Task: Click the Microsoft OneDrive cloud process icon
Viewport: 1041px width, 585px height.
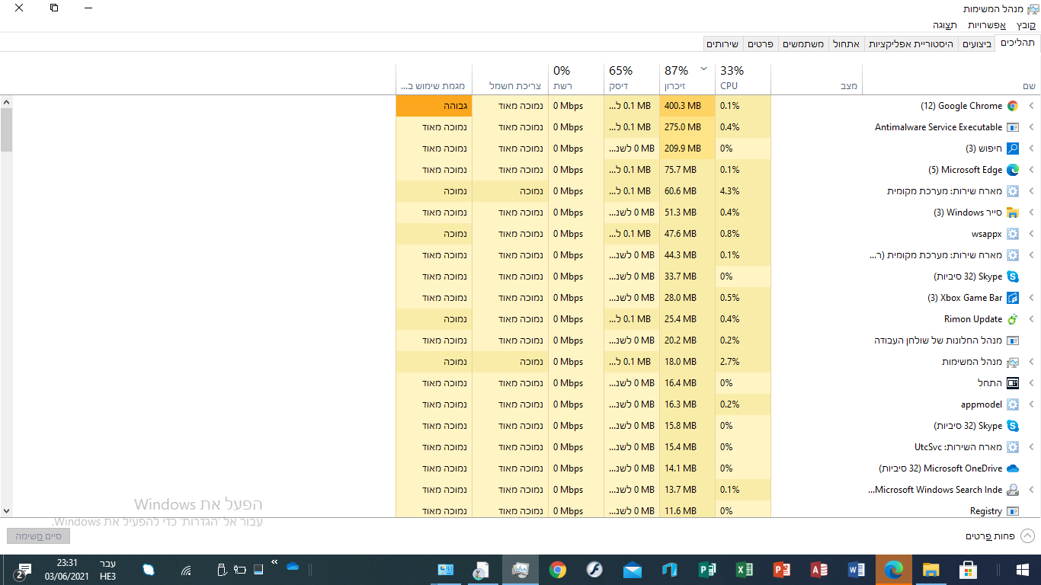Action: click(x=1013, y=468)
